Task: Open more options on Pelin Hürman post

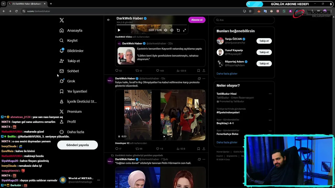Action: pyautogui.click(x=204, y=159)
